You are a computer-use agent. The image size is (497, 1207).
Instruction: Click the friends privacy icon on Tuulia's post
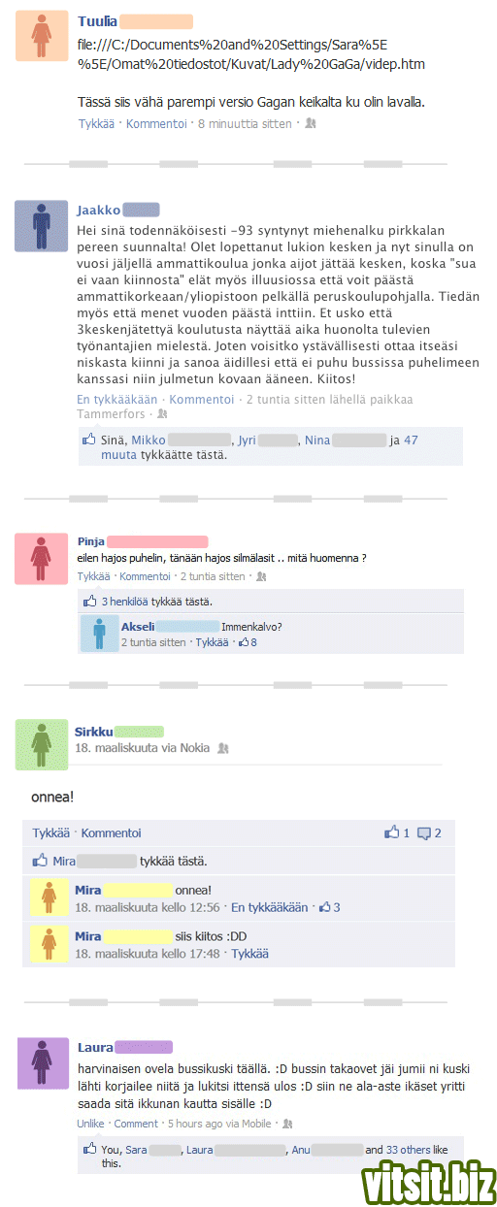pyautogui.click(x=311, y=124)
